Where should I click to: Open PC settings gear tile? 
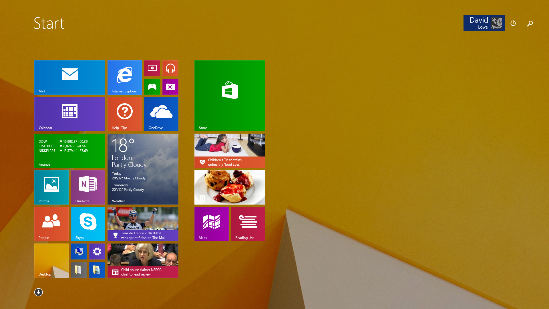click(x=97, y=251)
